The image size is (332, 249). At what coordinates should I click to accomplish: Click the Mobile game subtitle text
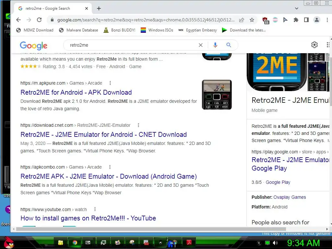tap(265, 110)
